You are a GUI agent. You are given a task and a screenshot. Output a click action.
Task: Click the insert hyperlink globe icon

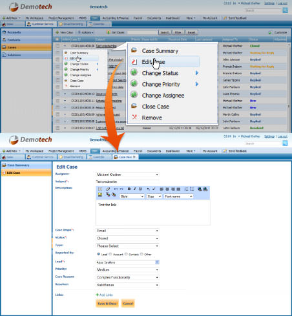(200, 189)
